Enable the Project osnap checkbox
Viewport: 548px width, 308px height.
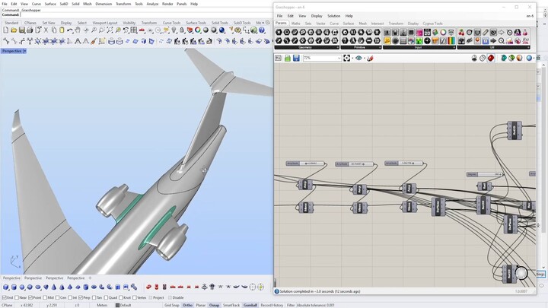151,297
